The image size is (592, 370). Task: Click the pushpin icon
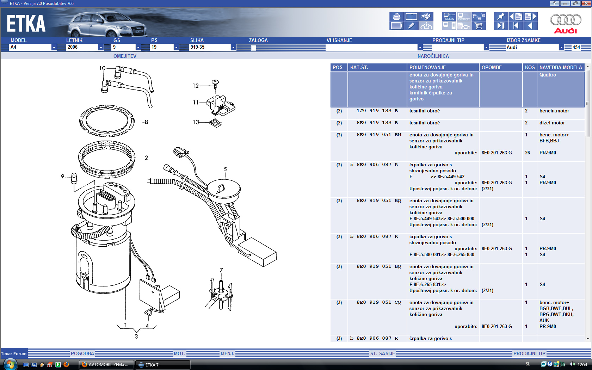pos(501,17)
